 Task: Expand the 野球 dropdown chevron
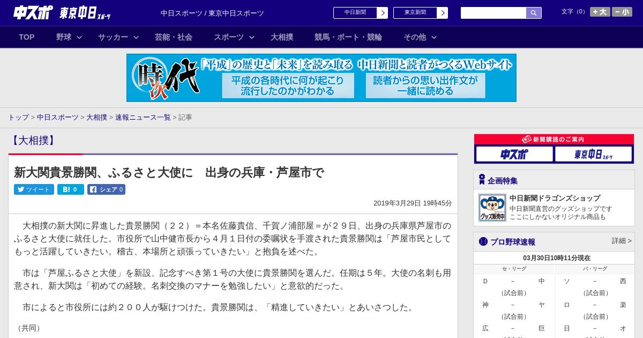(79, 37)
